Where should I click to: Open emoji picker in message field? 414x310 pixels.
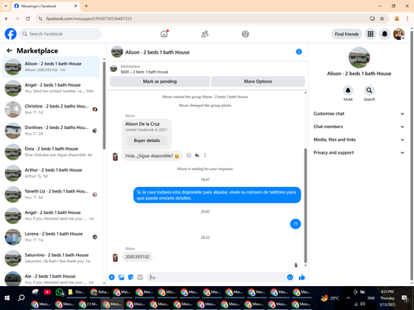click(x=290, y=277)
